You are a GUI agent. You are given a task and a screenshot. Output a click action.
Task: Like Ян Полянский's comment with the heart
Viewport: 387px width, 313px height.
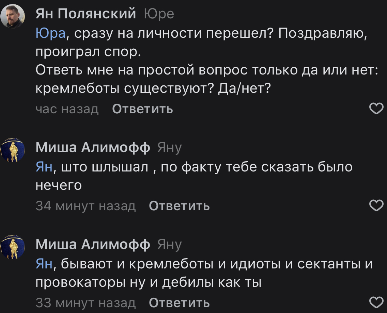click(x=376, y=109)
